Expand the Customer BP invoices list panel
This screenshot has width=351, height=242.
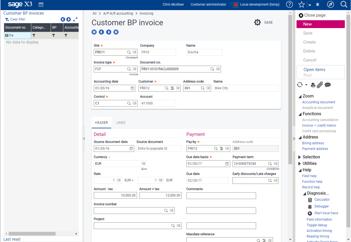pyautogui.click(x=75, y=19)
